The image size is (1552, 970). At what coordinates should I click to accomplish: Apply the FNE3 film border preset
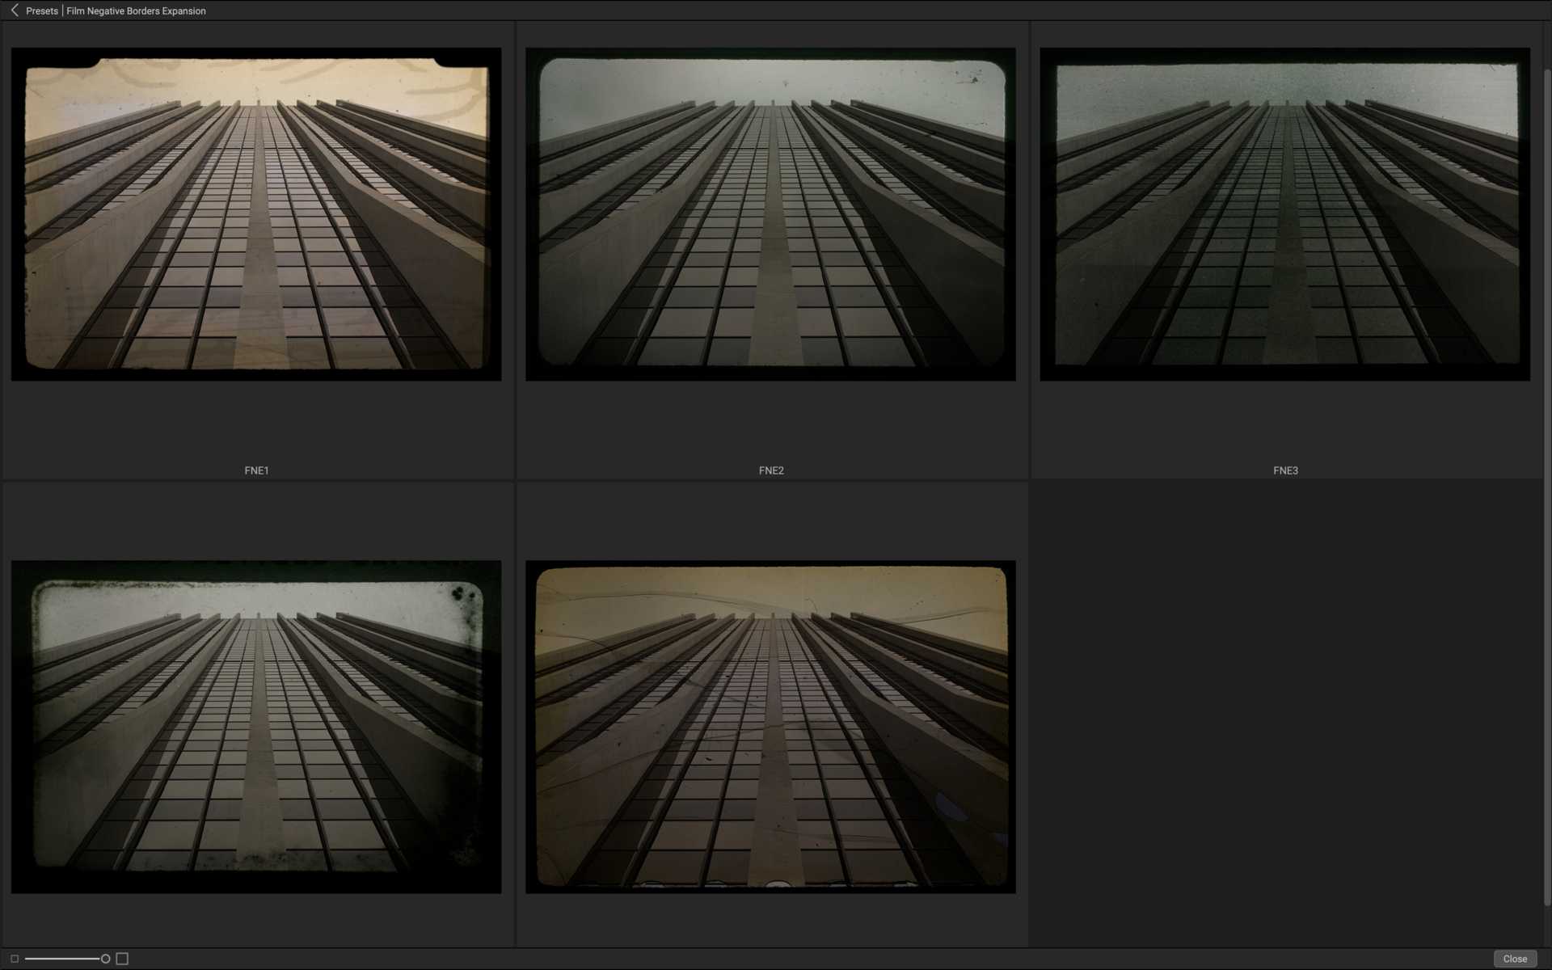click(1284, 214)
